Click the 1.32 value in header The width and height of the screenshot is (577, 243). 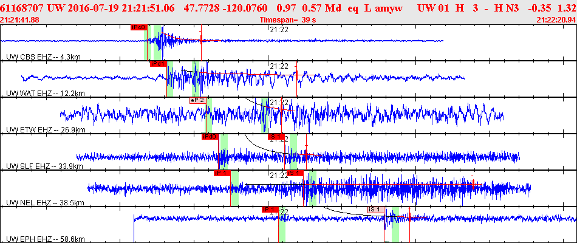tap(567, 8)
